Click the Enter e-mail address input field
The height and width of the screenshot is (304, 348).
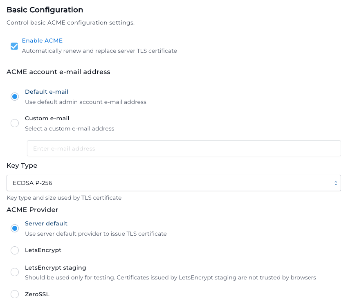pyautogui.click(x=184, y=148)
